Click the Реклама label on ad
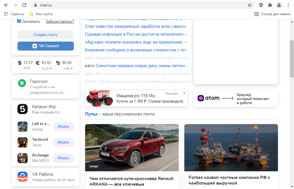 pyautogui.click(x=172, y=94)
